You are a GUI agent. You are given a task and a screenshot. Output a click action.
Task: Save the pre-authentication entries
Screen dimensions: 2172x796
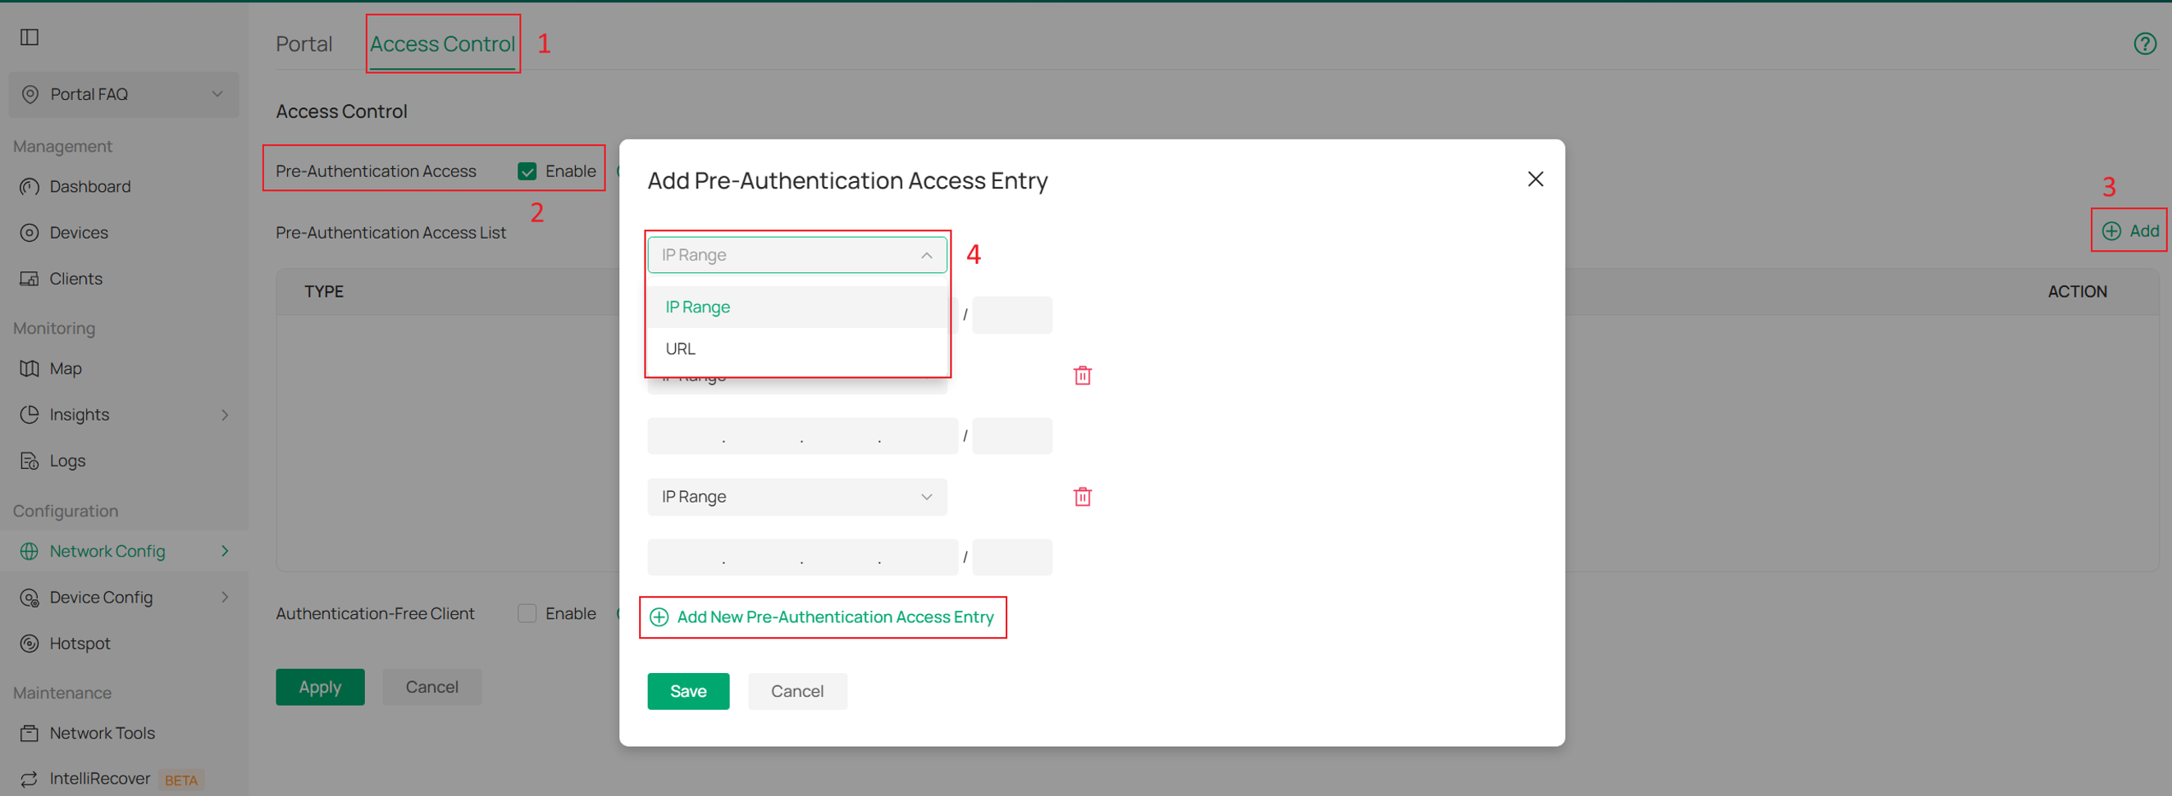[x=688, y=692]
